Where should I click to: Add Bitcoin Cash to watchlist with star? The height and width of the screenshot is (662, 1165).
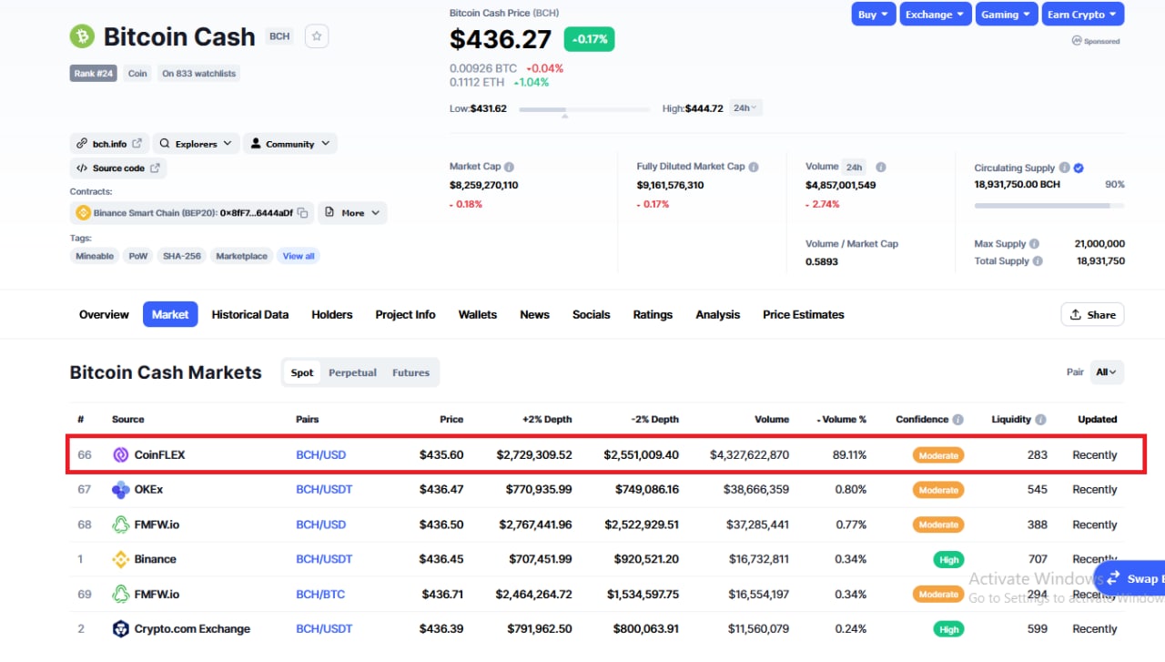tap(317, 36)
